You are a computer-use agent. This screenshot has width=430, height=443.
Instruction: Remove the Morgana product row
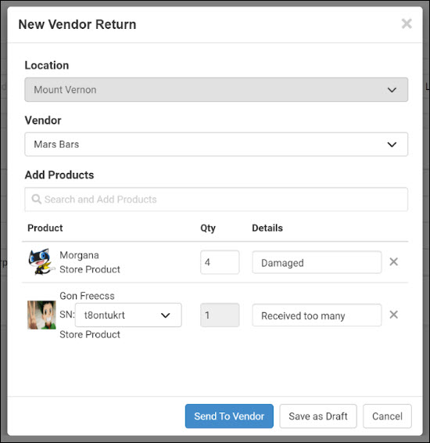tap(393, 262)
